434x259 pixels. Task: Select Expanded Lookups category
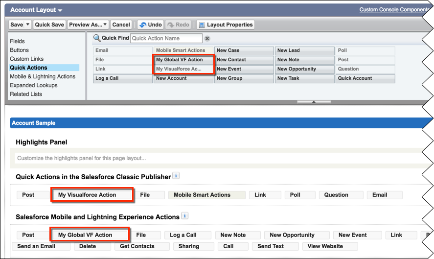(x=33, y=85)
